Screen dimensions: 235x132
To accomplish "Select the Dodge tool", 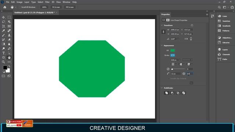I will [x=3, y=49].
